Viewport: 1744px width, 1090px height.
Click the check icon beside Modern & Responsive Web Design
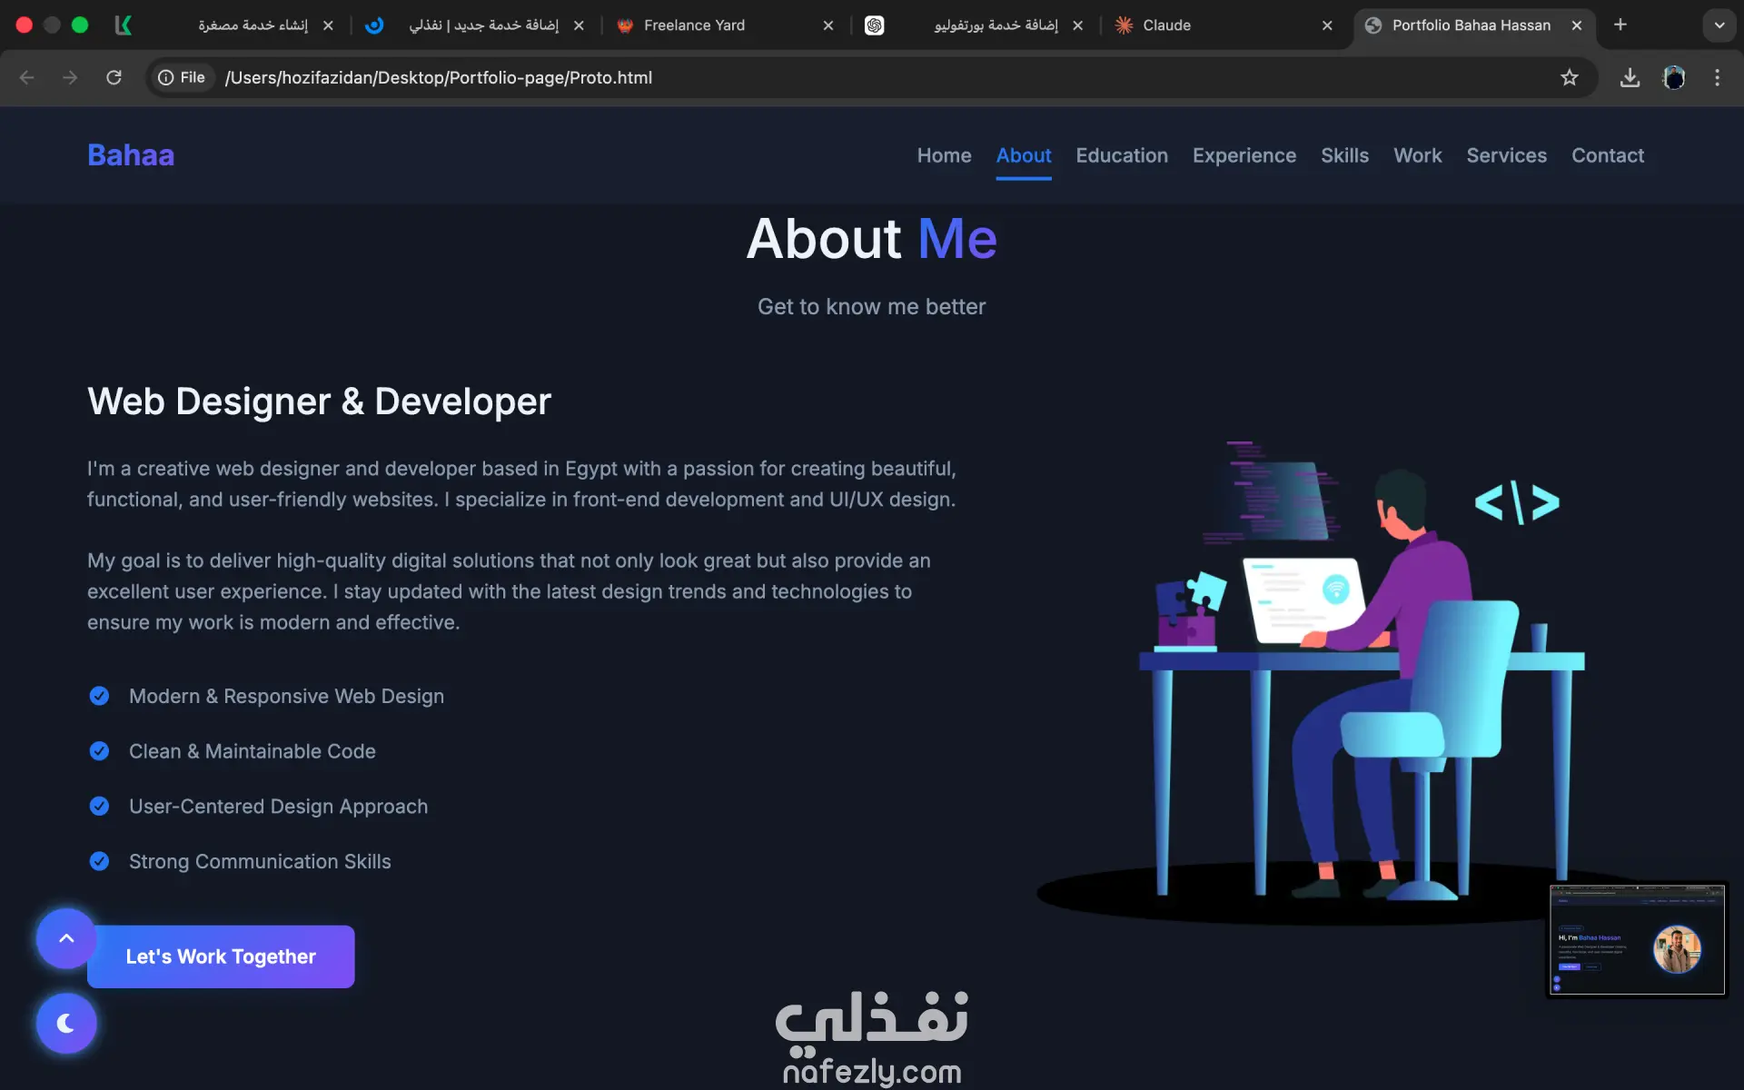[x=100, y=696]
